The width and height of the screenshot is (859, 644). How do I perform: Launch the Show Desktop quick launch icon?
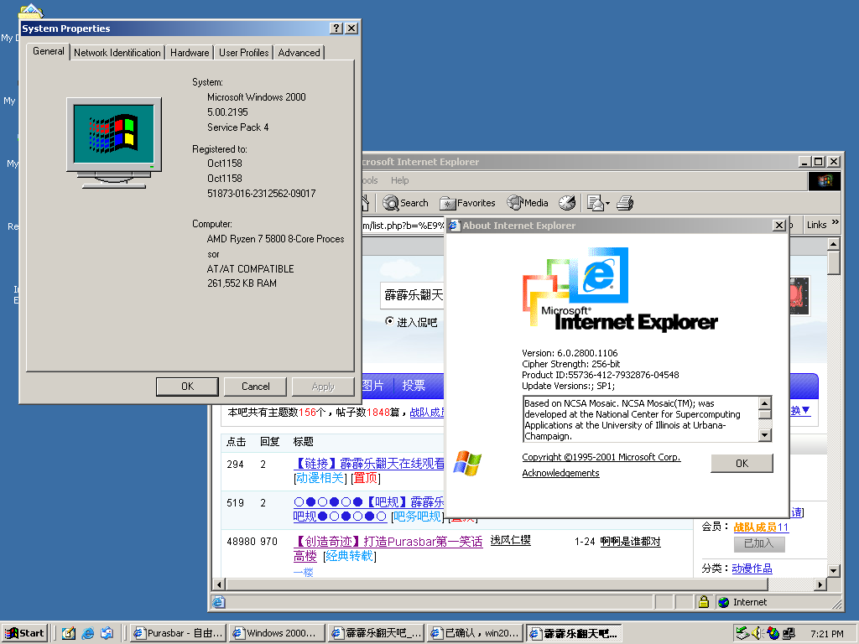pos(69,633)
